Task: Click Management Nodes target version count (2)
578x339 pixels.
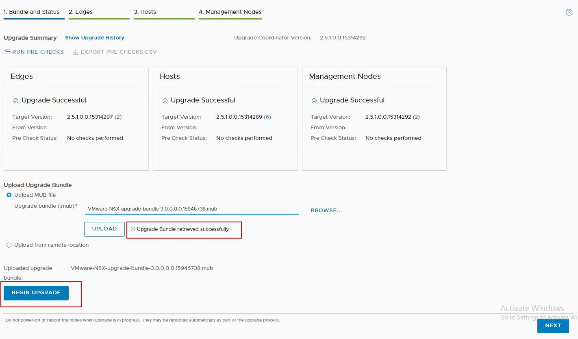Action: 417,117
